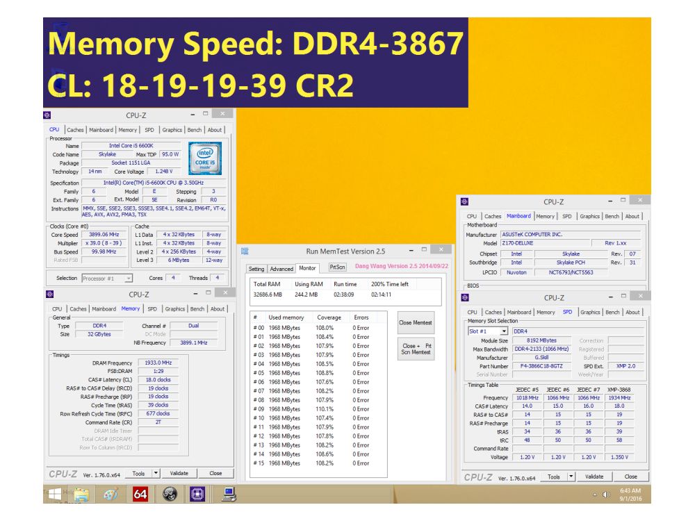Image resolution: width=695 pixels, height=521 pixels.
Task: Click the CPU-Z window system icon
Action: pos(47,113)
